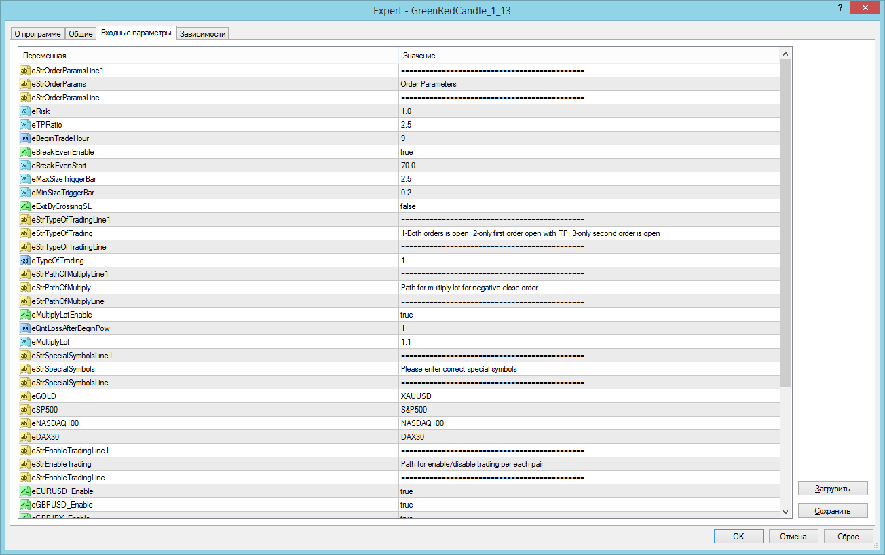Click the Переменная column header
The height and width of the screenshot is (555, 885).
pyautogui.click(x=208, y=55)
